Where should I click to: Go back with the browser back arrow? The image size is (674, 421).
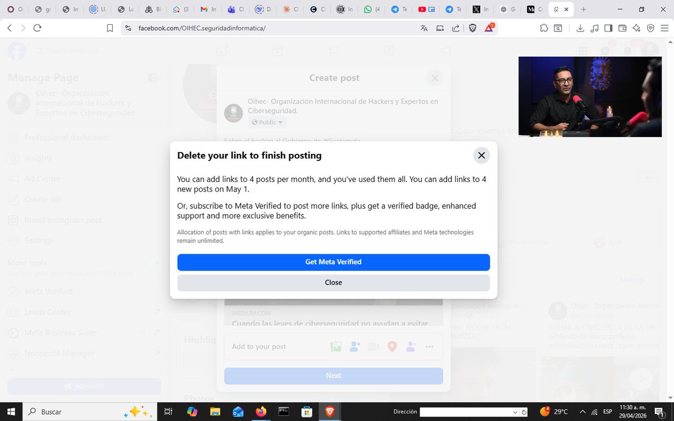click(x=10, y=28)
